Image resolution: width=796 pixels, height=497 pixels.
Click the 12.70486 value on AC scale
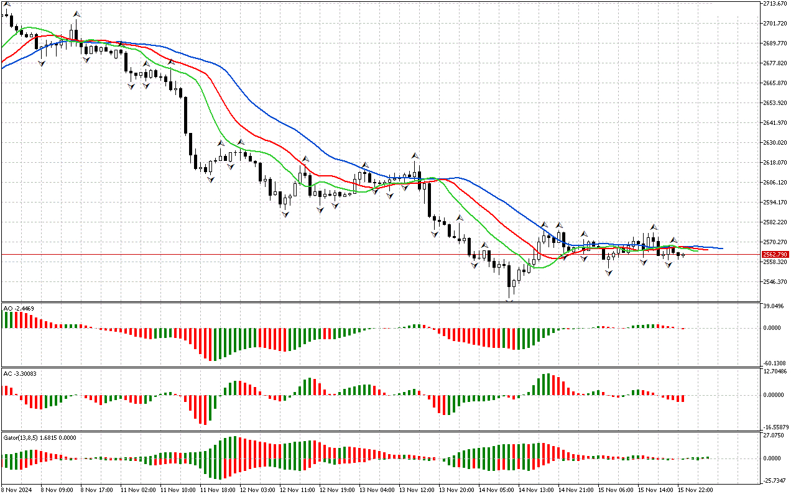click(x=775, y=372)
